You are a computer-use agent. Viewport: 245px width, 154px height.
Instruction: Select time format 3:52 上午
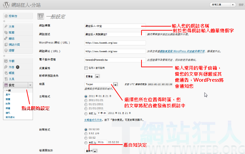(x=86, y=134)
